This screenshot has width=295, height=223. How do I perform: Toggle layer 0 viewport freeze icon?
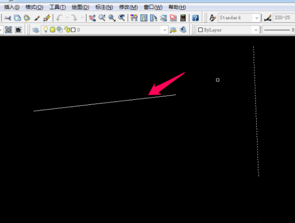point(59,30)
